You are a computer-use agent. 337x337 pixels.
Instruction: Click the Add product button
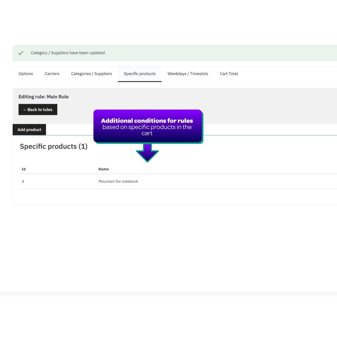pos(29,130)
